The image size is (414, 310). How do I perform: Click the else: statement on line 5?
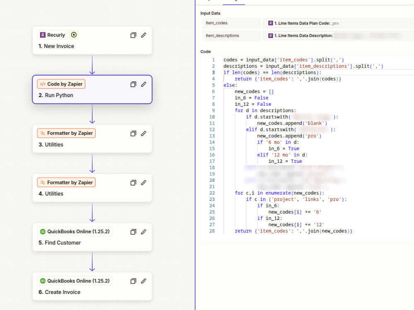230,85
